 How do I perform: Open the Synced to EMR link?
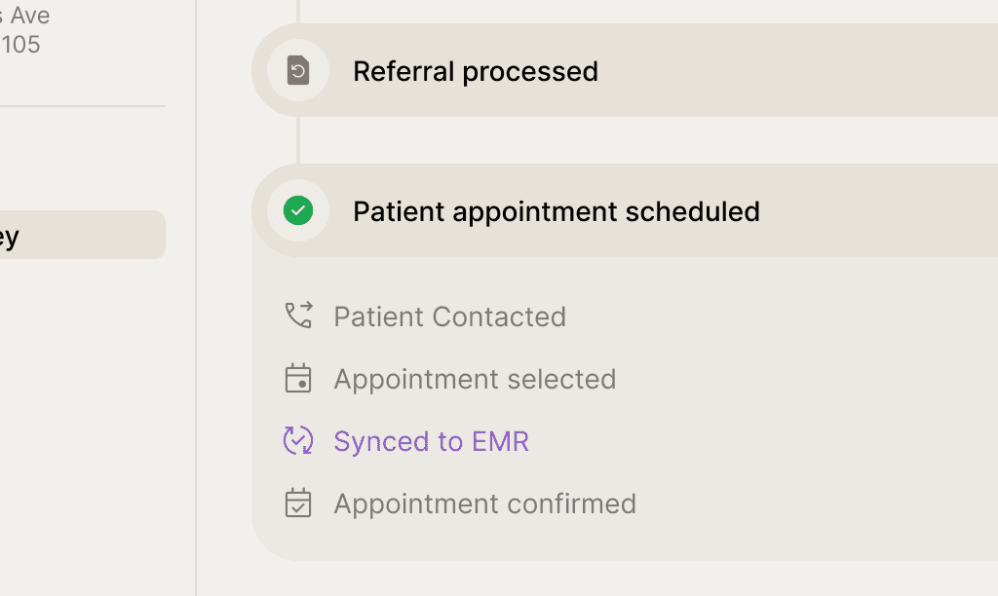pyautogui.click(x=431, y=441)
